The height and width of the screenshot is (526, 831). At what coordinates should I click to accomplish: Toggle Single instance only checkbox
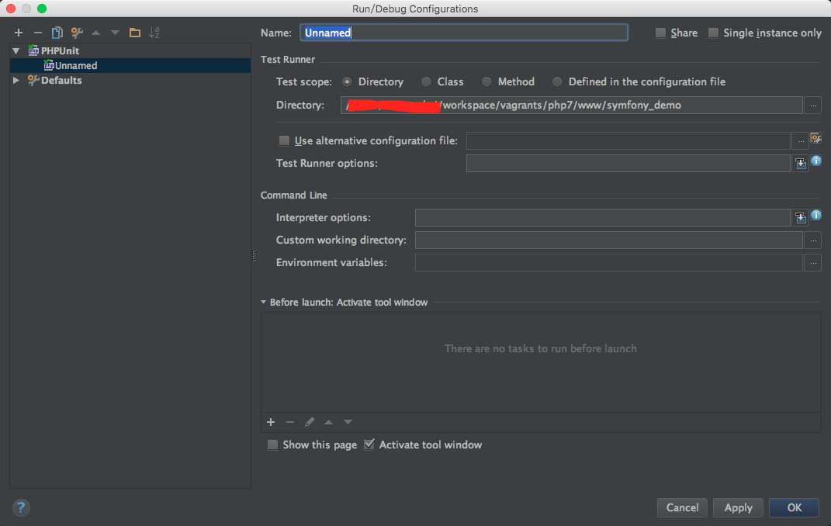click(713, 33)
